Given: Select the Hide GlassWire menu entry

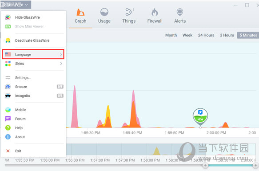Looking at the screenshot, I should (x=33, y=17).
